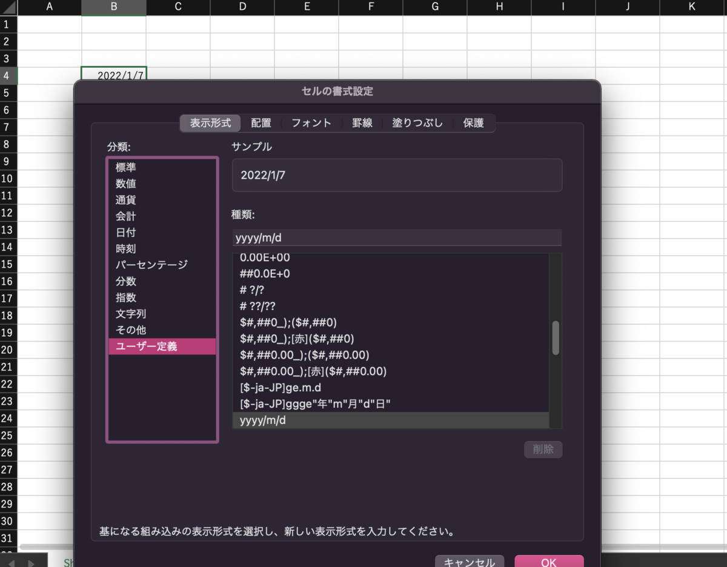727x567 pixels.
Task: Choose 文字列 category
Action: tap(162, 314)
